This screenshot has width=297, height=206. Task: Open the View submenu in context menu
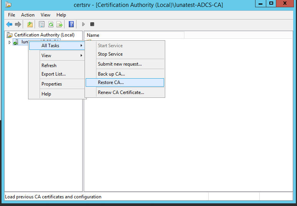coord(57,56)
